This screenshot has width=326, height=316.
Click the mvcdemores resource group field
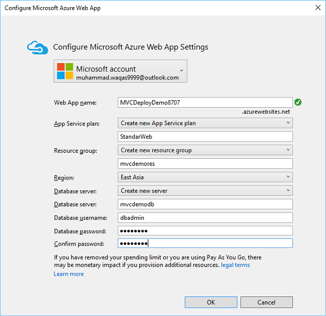(205, 164)
